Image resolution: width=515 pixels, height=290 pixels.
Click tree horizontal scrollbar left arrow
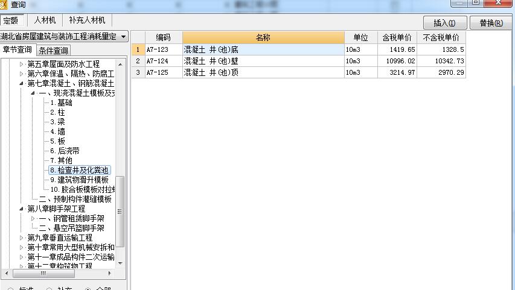(x=7, y=273)
